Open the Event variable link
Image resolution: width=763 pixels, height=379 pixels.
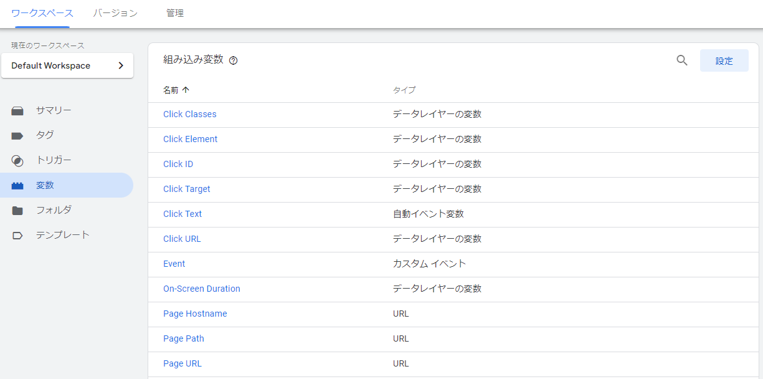click(x=174, y=264)
